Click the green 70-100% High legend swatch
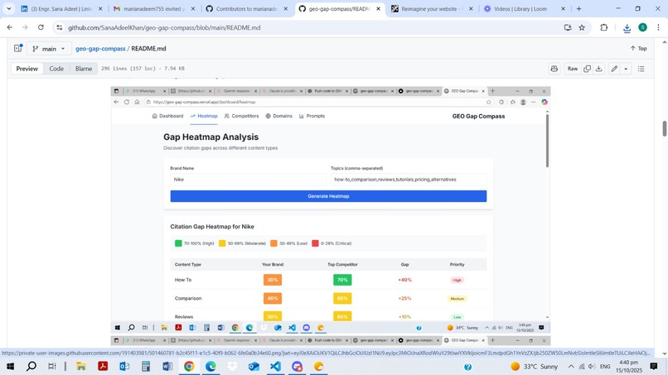The width and height of the screenshot is (668, 375). pos(178,243)
